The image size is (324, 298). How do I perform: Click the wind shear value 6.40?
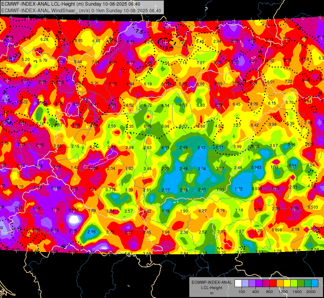(x=96, y=41)
